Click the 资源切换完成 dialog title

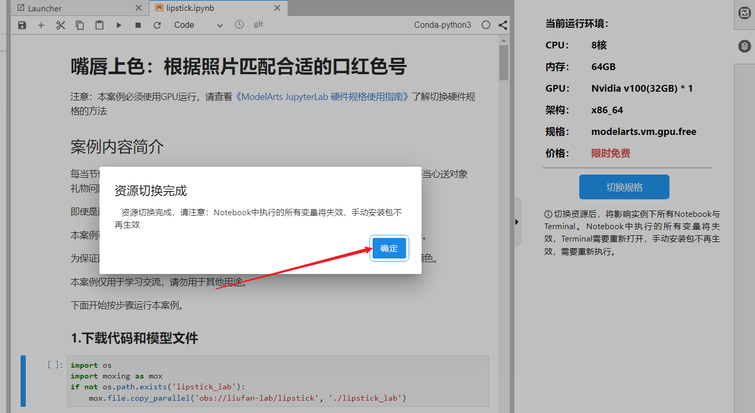[x=150, y=191]
